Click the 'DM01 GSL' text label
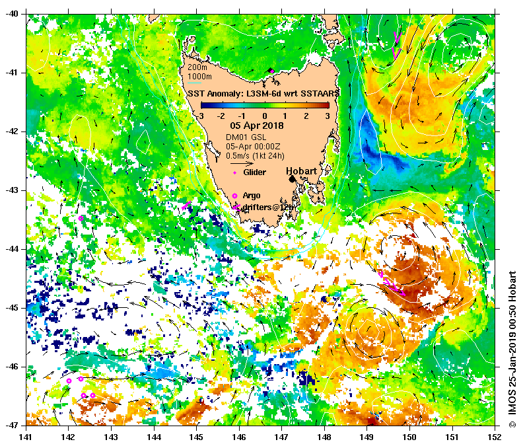This screenshot has height=448, width=523. pos(246,137)
